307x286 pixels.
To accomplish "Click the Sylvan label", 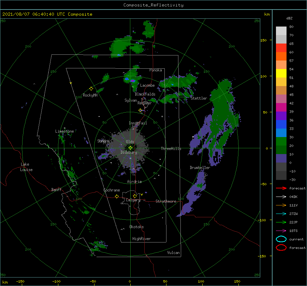I will [131, 100].
